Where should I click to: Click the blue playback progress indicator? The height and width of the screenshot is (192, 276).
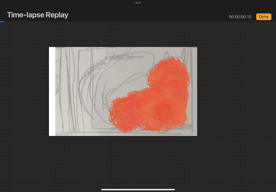coord(2,21)
